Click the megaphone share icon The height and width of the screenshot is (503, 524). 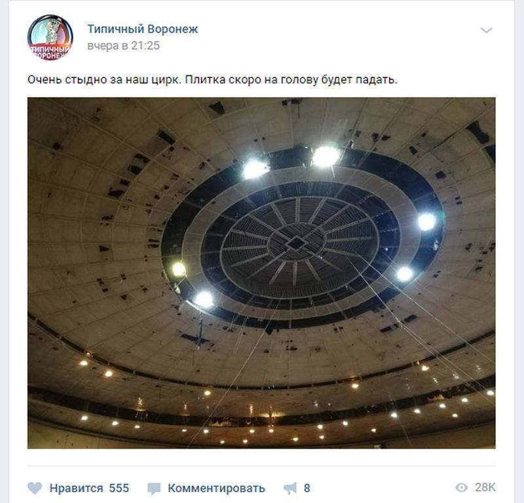290,489
